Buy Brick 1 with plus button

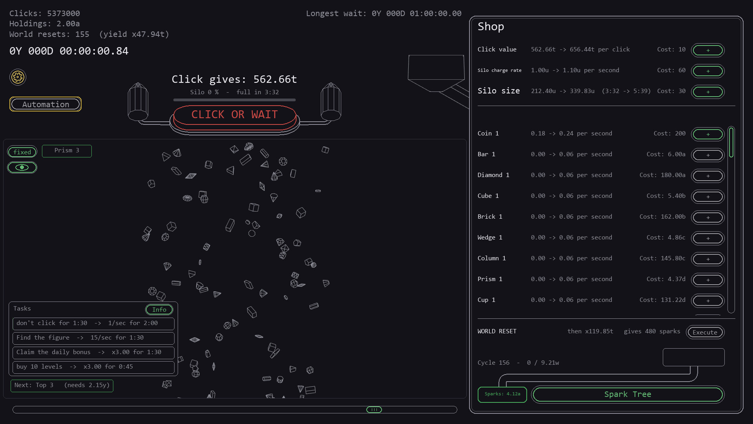pos(708,217)
